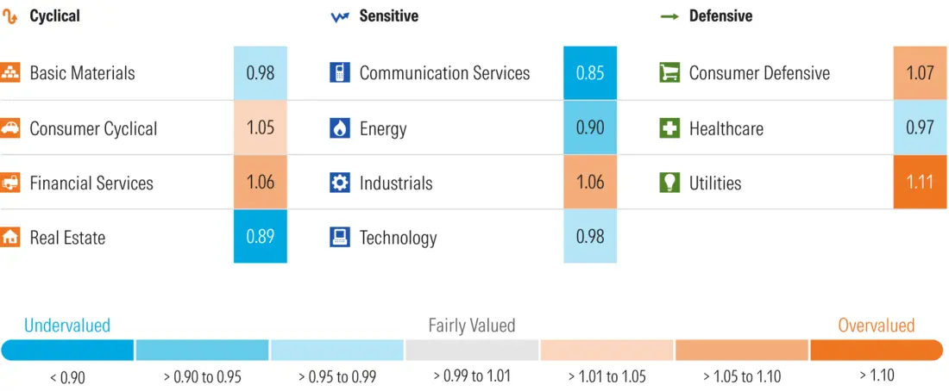Open the Defensive category heading

720,16
